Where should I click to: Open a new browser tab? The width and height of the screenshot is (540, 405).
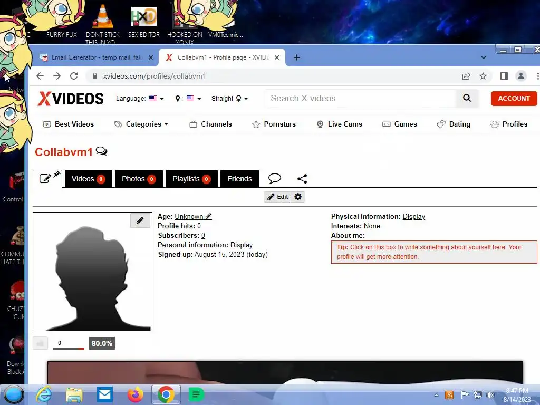coord(297,57)
